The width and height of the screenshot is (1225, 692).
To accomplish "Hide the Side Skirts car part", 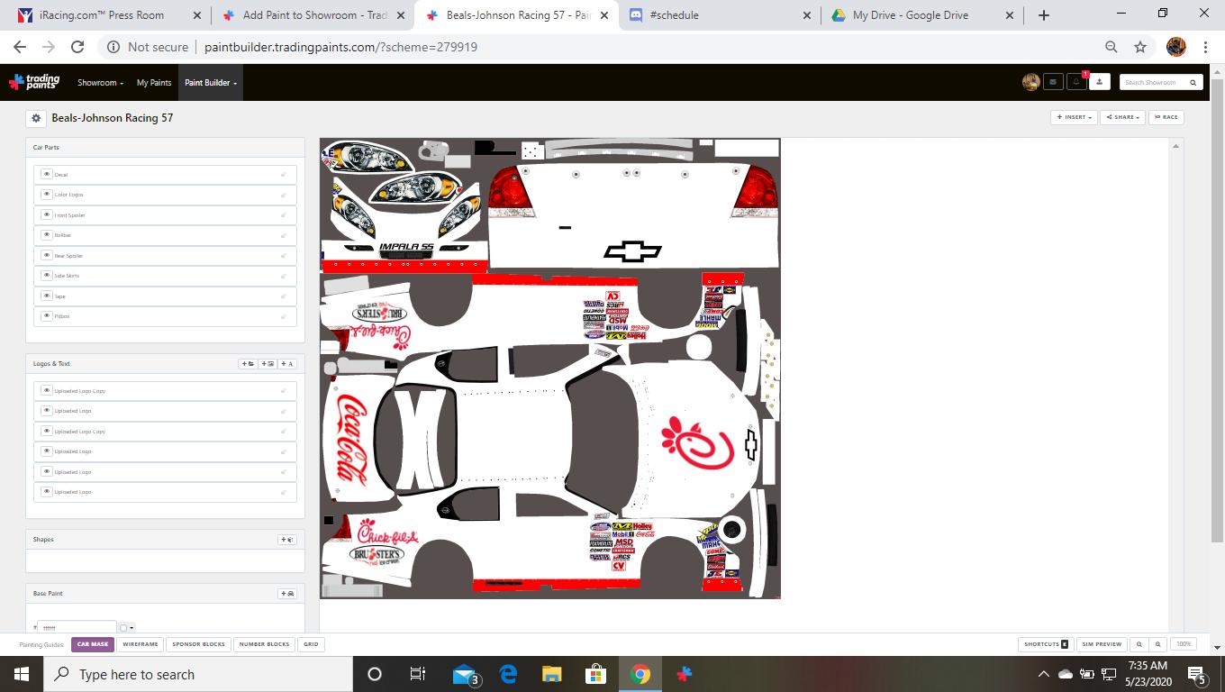I will 47,276.
